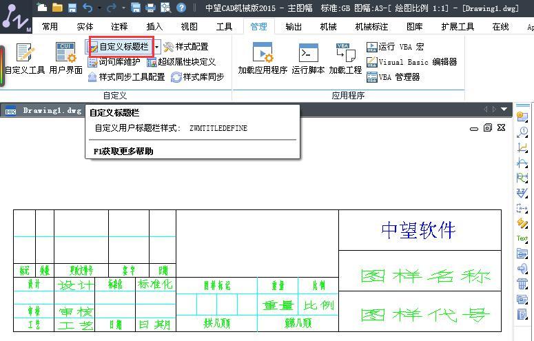
Task: Click 词句库维护 in the ribbon
Action: [114, 62]
